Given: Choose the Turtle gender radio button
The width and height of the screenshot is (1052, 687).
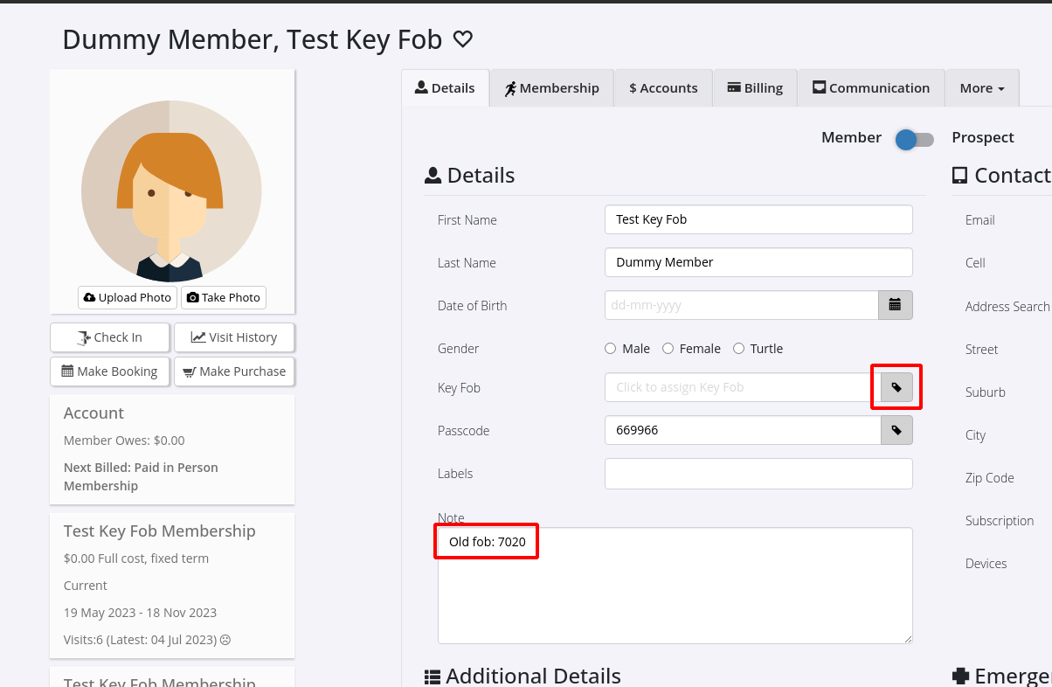Looking at the screenshot, I should pos(738,349).
